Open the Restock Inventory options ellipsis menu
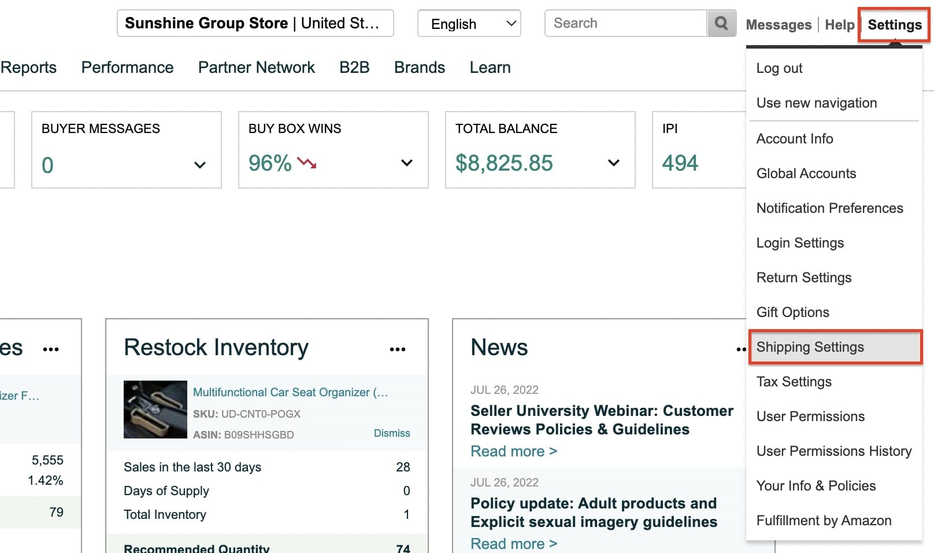934x553 pixels. (x=398, y=348)
